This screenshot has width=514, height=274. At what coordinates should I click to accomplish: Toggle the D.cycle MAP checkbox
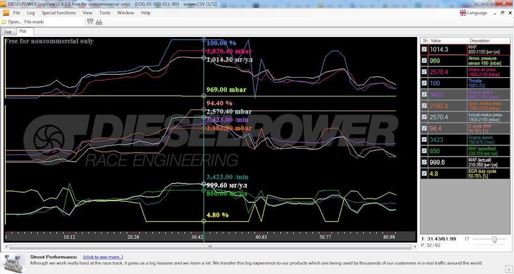(x=425, y=128)
